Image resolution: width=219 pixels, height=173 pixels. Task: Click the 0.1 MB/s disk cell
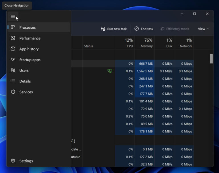click(x=164, y=71)
